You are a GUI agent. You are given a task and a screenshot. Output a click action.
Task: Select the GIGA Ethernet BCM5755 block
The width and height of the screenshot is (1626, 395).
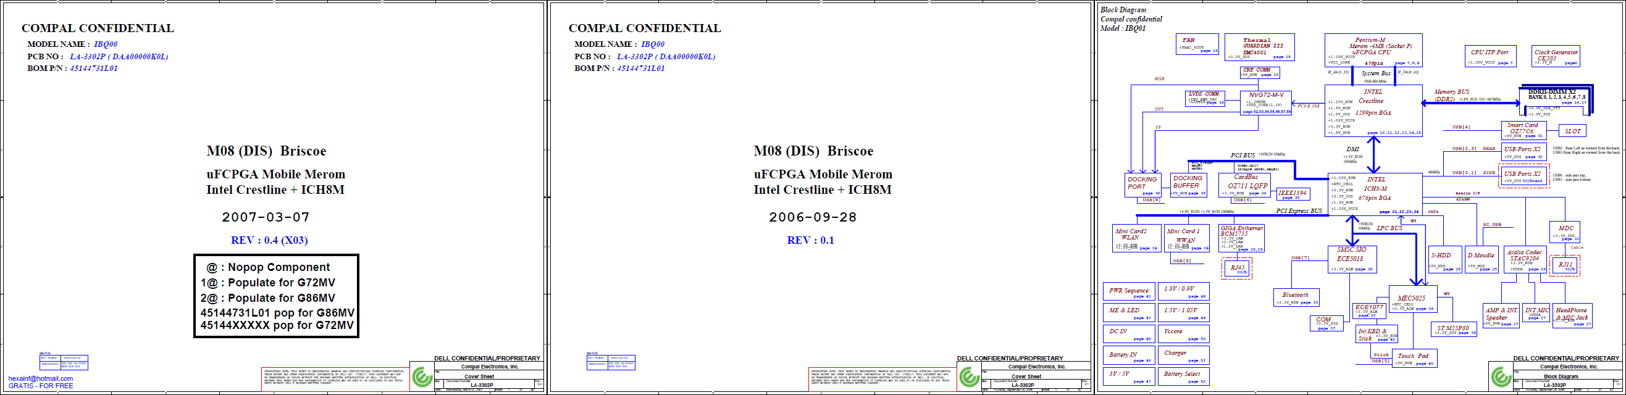point(1242,238)
